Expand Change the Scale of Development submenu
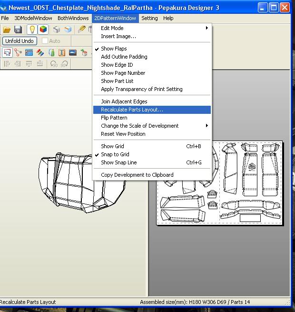The height and width of the screenshot is (312, 295). (152, 126)
